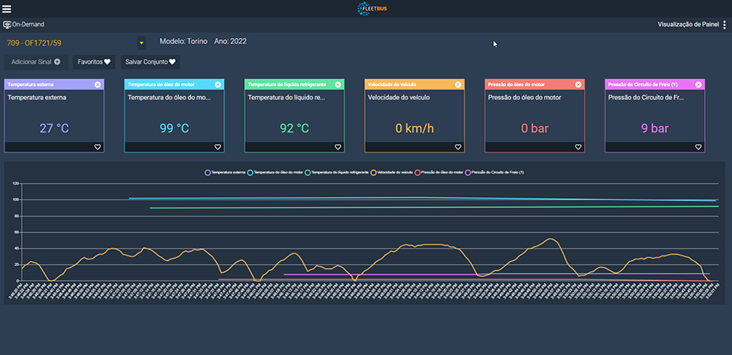The image size is (732, 355).
Task: Open Visualização de Painel view selector
Action: [687, 24]
